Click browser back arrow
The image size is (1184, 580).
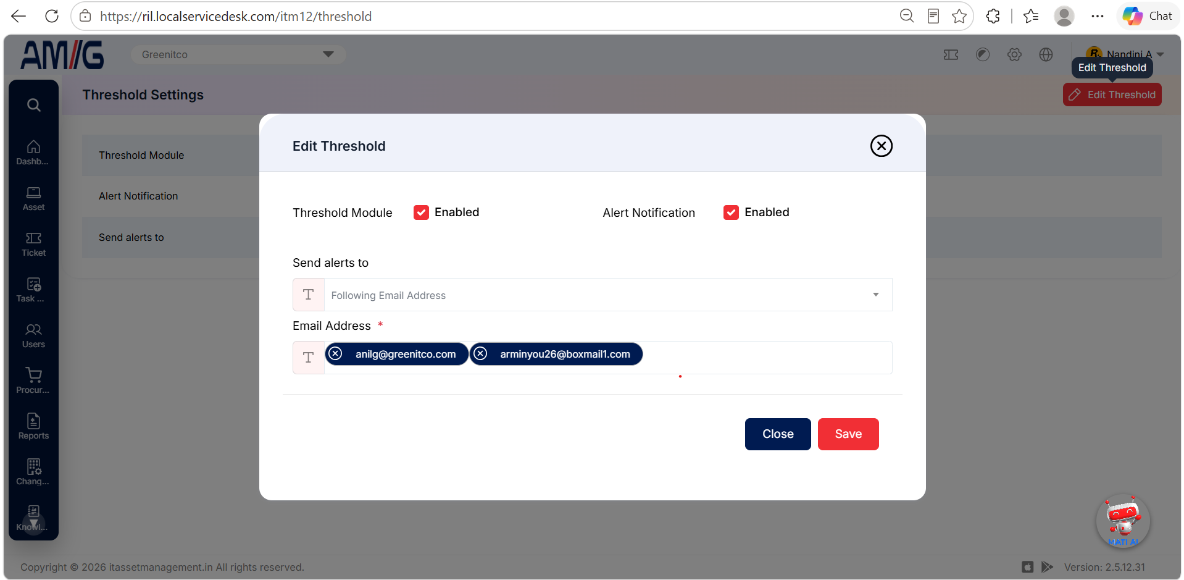[19, 16]
